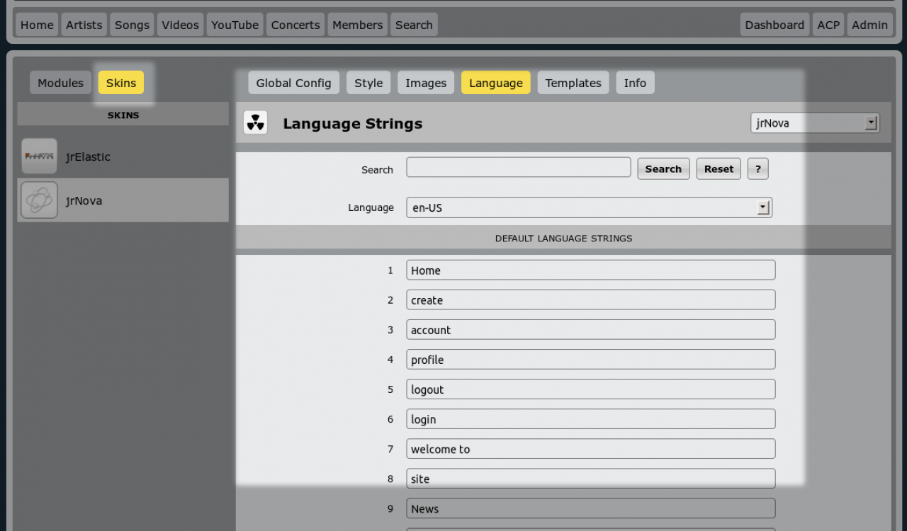Switch to the Modules tab

pyautogui.click(x=60, y=83)
